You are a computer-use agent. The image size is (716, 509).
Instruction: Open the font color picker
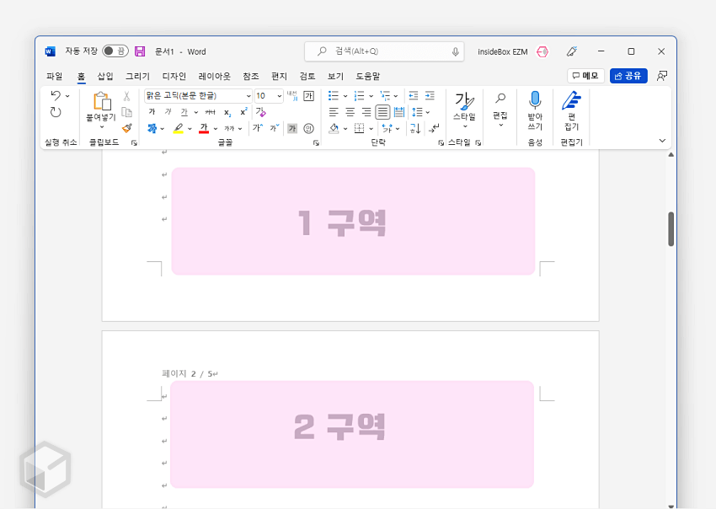(x=202, y=128)
